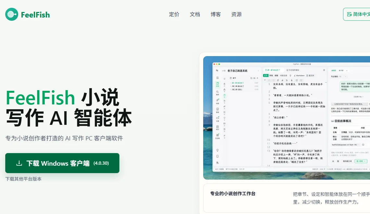Click the FeelFish fish logo icon
Screen dimensions: 370x214
tap(12, 14)
